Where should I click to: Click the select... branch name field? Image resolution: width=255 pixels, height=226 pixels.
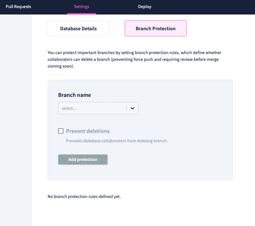coord(98,108)
